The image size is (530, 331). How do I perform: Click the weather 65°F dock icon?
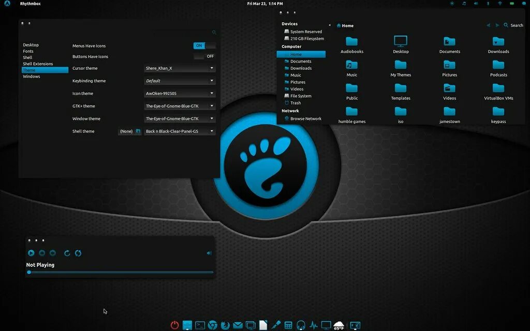(x=338, y=326)
